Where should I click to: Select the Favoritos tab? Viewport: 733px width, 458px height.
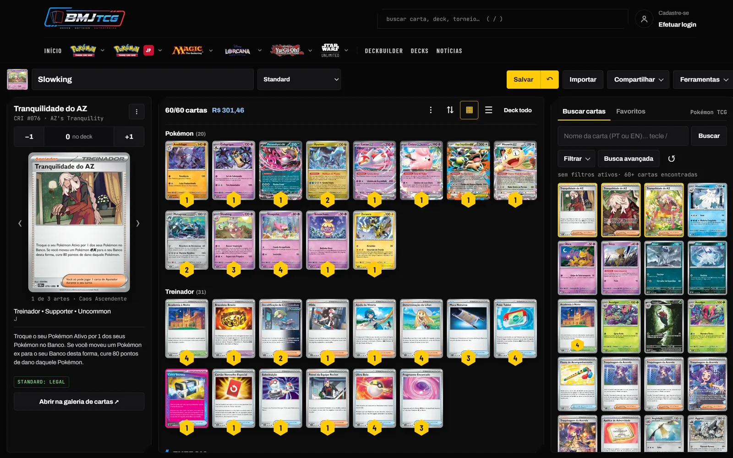tap(630, 111)
